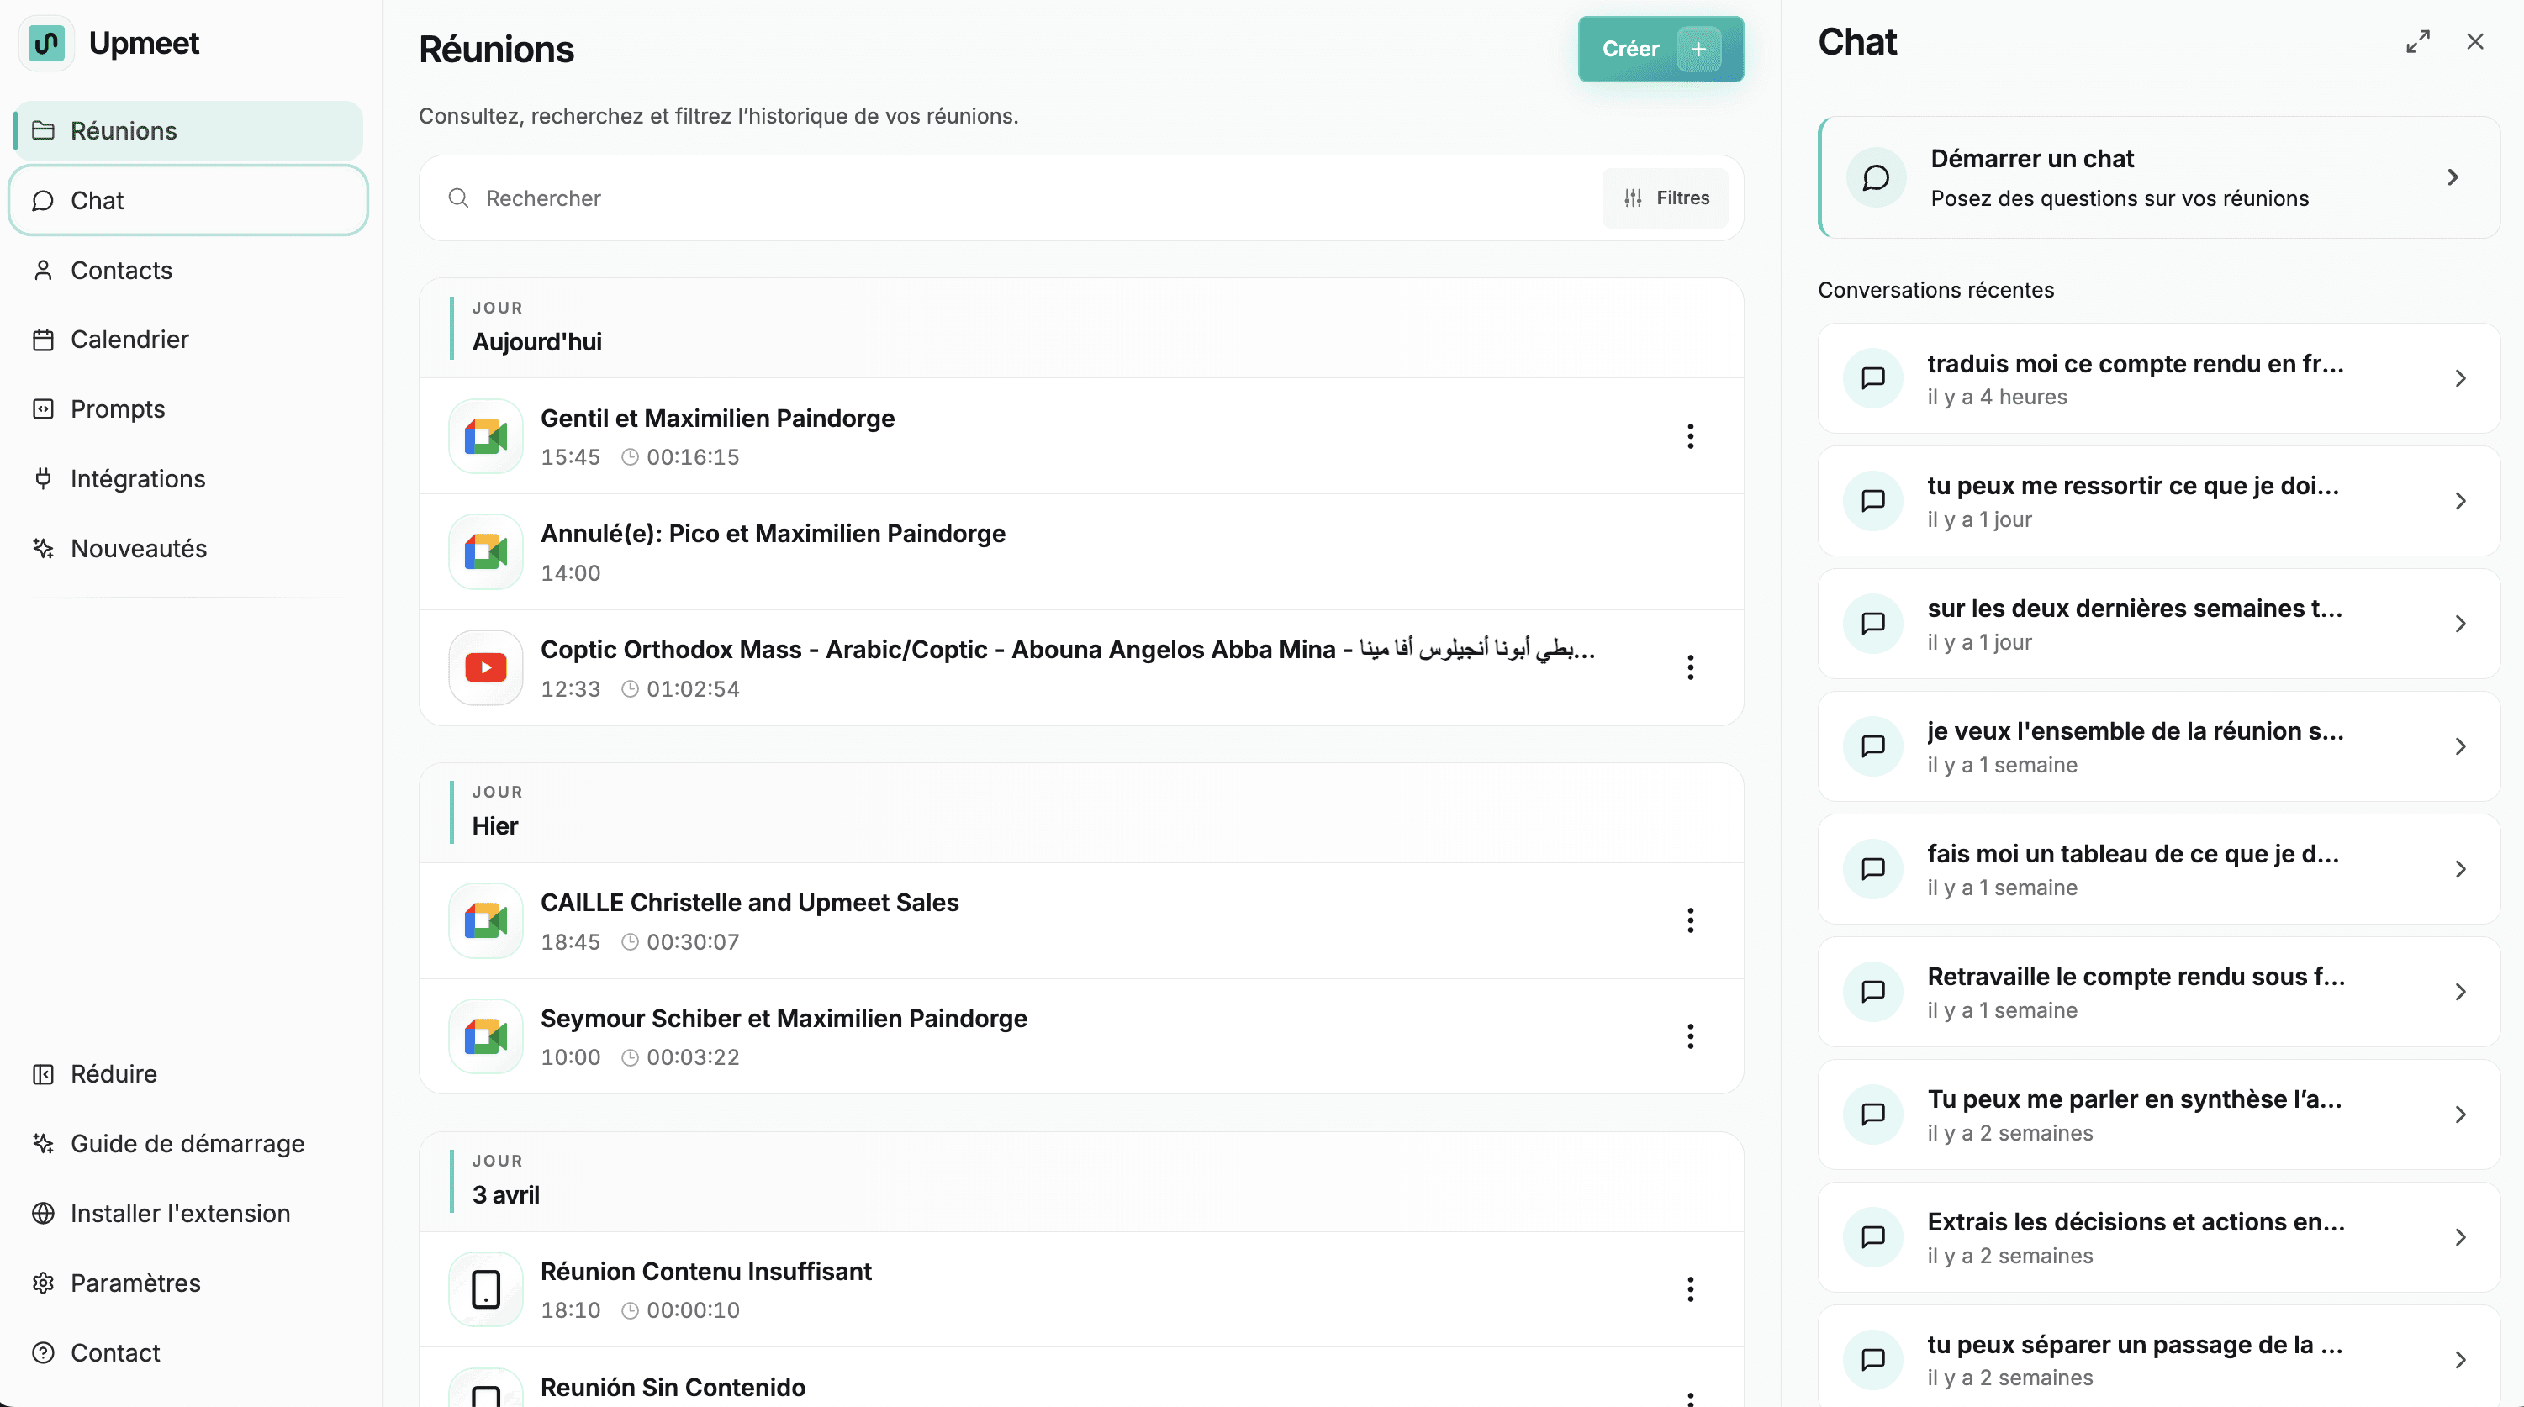The width and height of the screenshot is (2524, 1407).
Task: Open the Démarrer un chat arrow
Action: (2453, 177)
